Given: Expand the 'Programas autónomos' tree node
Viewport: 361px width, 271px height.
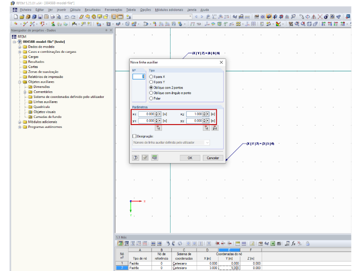Looking at the screenshot, I should tap(19, 127).
